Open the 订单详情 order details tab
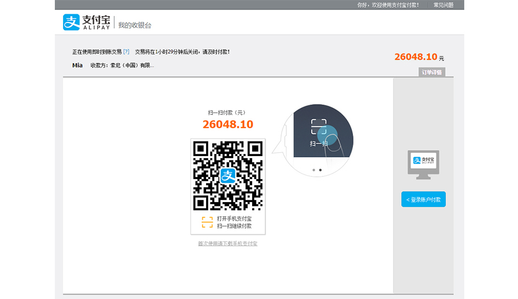Screen dimensions: 518x299 point(432,72)
